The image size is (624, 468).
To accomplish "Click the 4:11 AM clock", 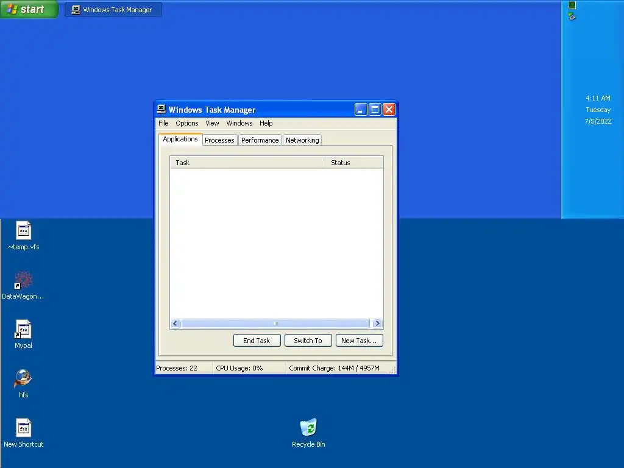I will [x=598, y=98].
